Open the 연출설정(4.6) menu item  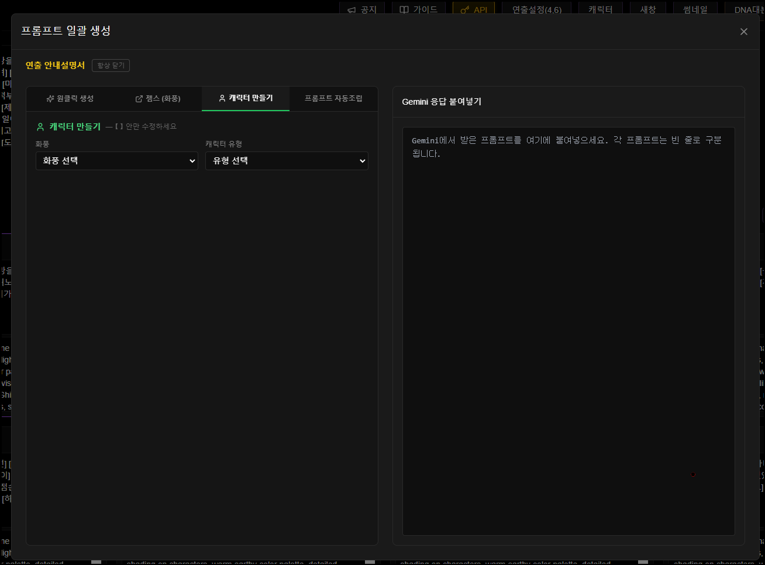pos(536,10)
